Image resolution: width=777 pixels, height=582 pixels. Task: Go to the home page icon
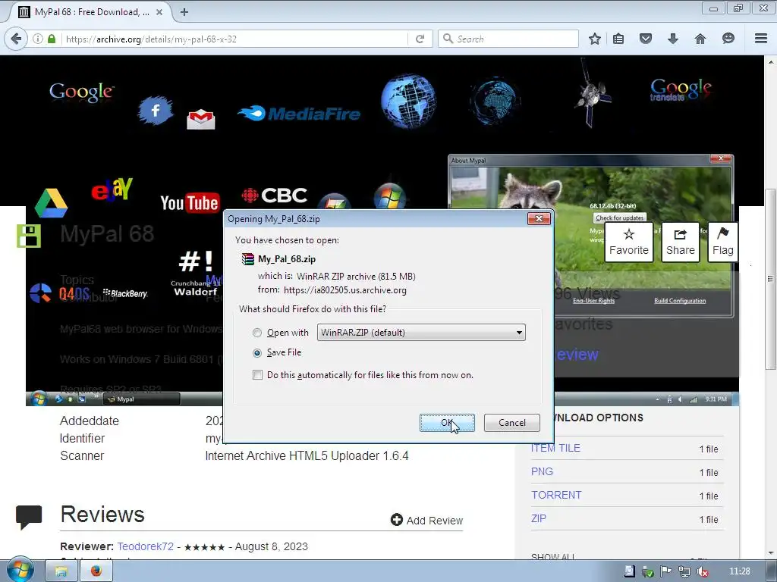(700, 39)
